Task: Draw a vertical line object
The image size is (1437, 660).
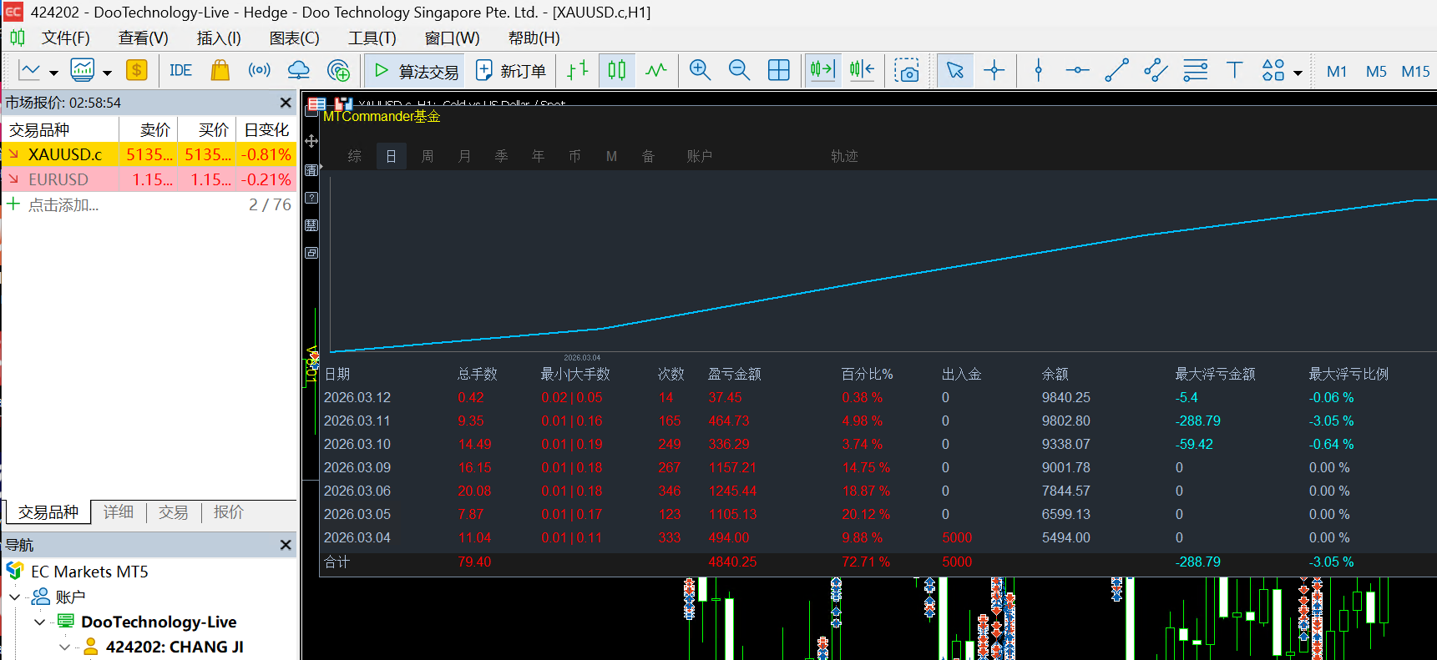Action: tap(1038, 70)
